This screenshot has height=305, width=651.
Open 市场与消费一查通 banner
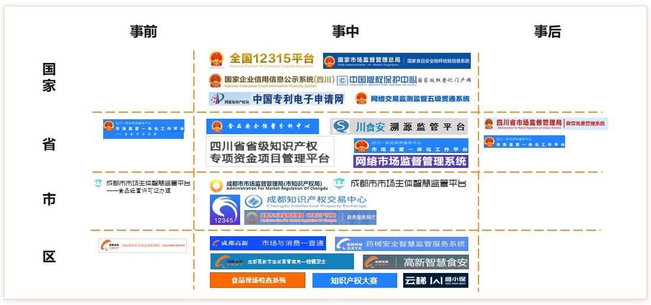point(267,243)
